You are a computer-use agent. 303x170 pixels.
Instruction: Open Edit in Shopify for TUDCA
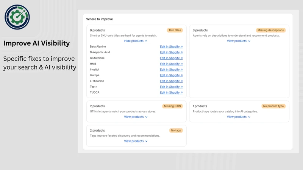pyautogui.click(x=171, y=93)
